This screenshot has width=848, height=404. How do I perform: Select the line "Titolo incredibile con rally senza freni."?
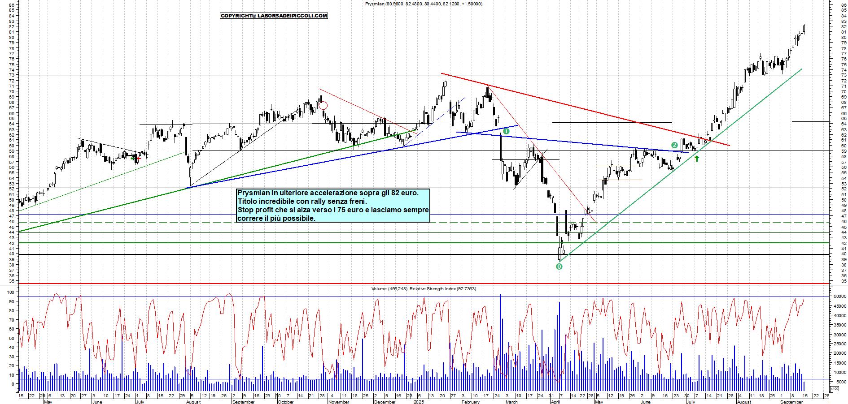[302, 202]
